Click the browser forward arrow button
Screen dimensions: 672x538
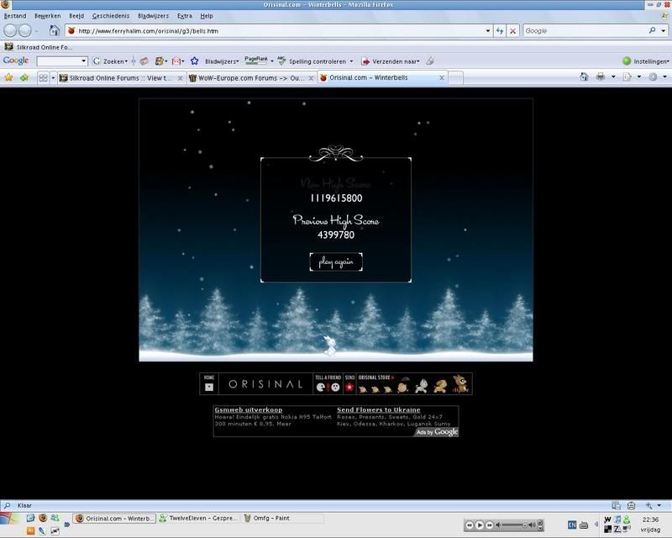tap(25, 30)
